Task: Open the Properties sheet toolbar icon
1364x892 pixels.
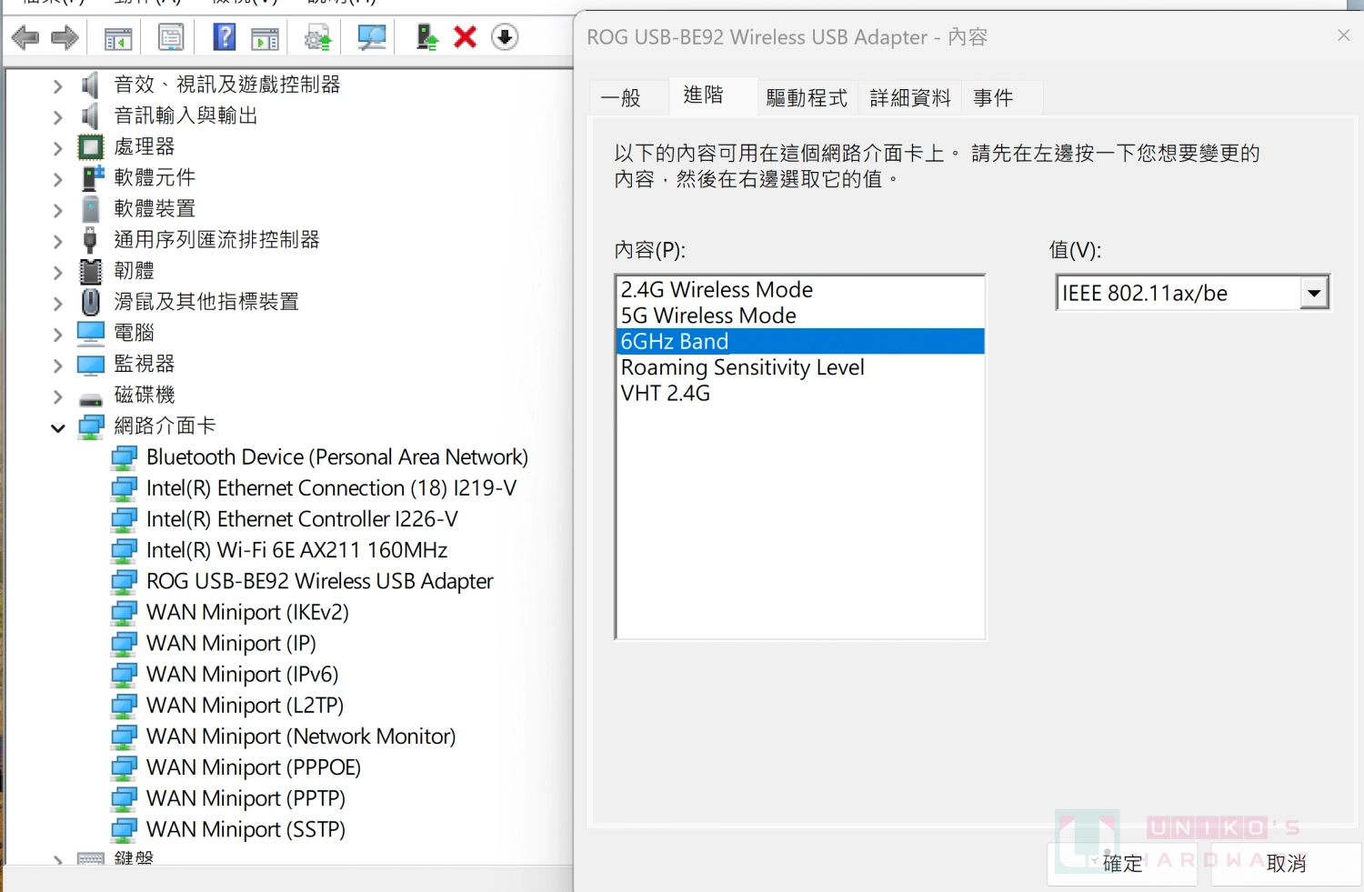Action: (171, 38)
